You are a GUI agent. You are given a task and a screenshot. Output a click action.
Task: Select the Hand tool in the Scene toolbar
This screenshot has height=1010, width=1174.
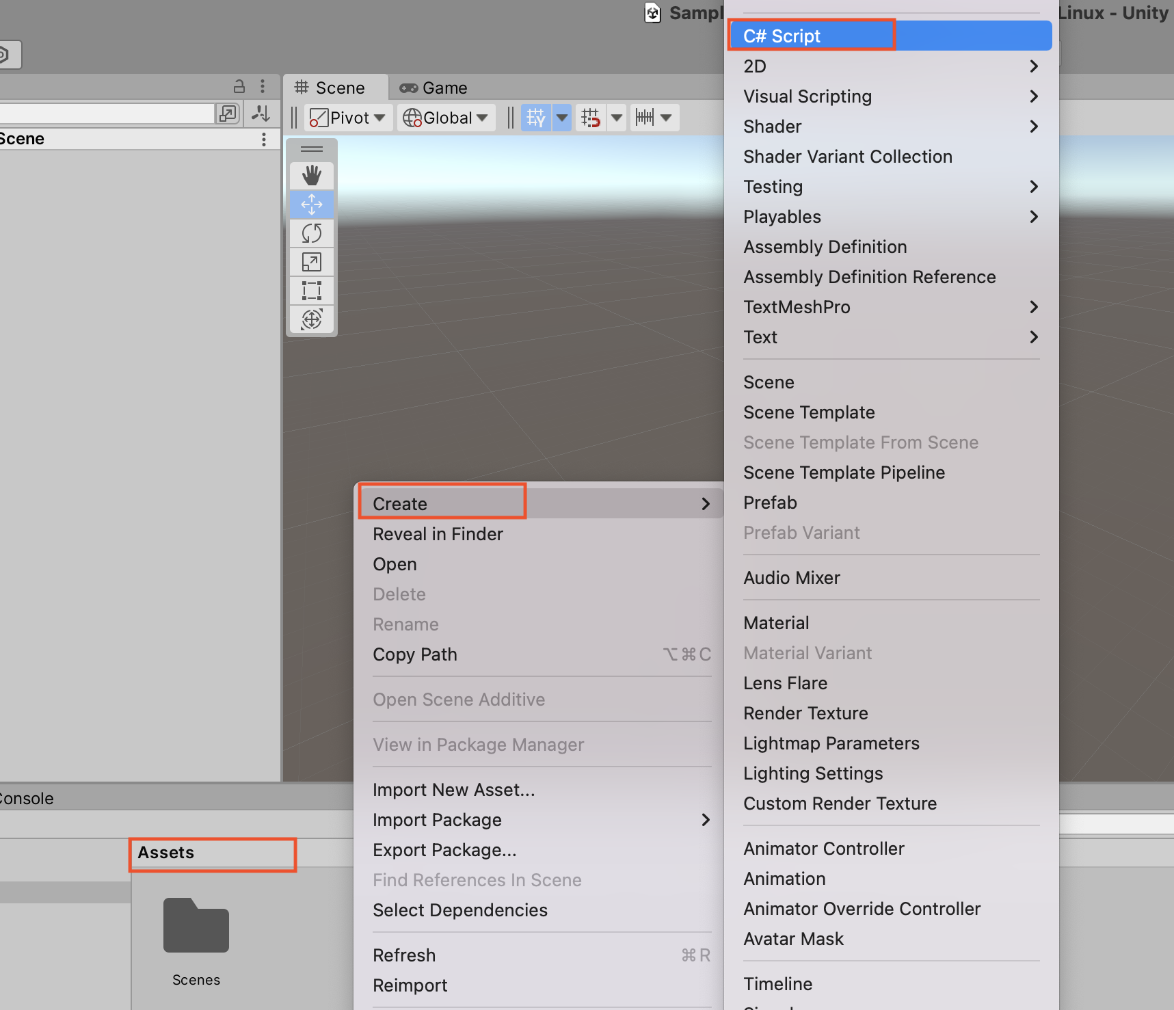click(312, 175)
